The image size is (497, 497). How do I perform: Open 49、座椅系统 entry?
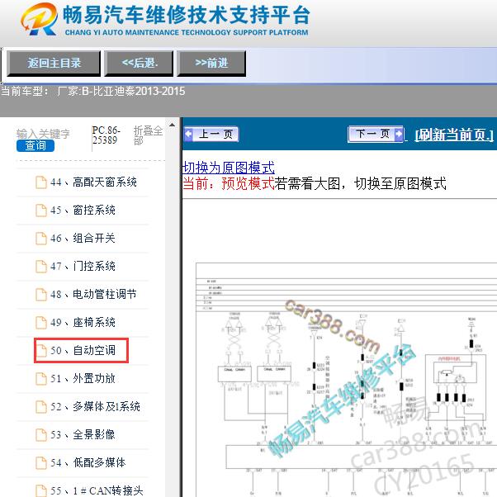pyautogui.click(x=83, y=322)
